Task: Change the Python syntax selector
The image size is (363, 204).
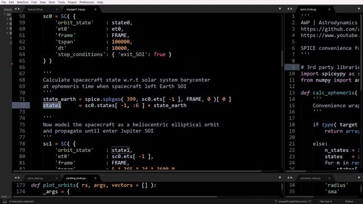Action: point(349,202)
